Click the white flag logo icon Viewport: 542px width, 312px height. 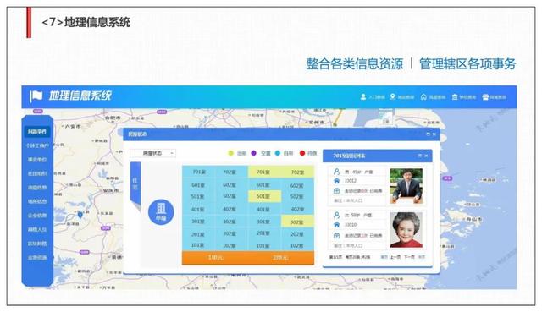coord(36,96)
